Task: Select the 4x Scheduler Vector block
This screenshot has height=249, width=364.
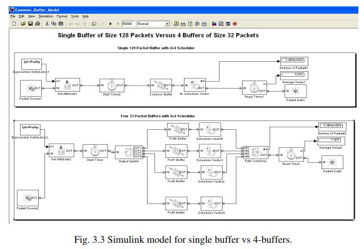Action: coord(195,85)
